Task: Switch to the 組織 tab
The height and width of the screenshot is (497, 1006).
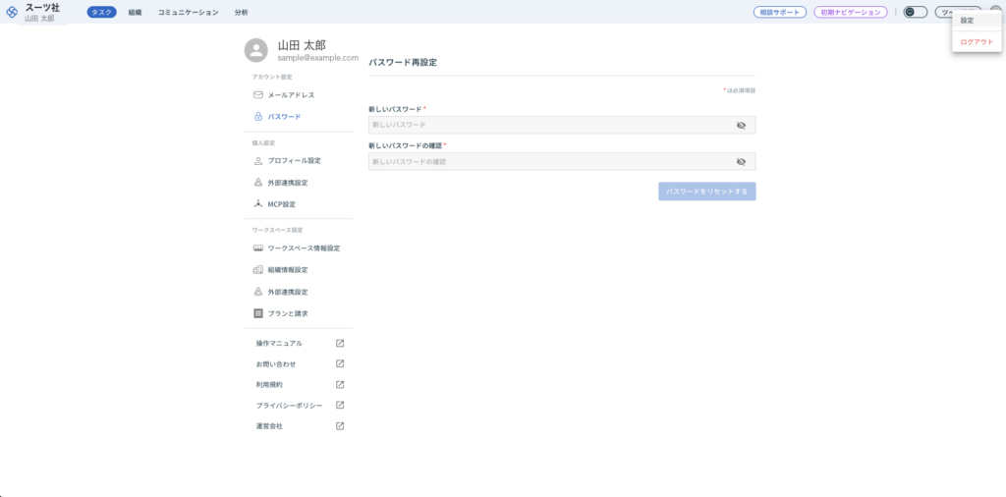Action: [135, 12]
